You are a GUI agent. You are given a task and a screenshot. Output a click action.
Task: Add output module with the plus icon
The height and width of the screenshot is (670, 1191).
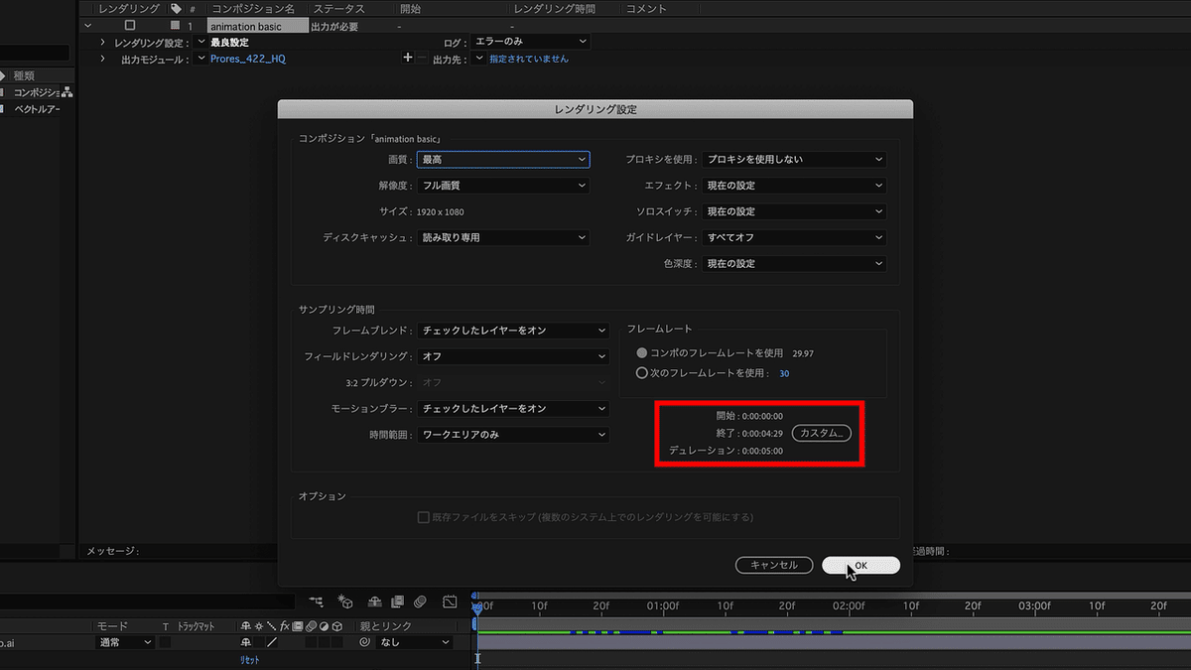point(407,59)
